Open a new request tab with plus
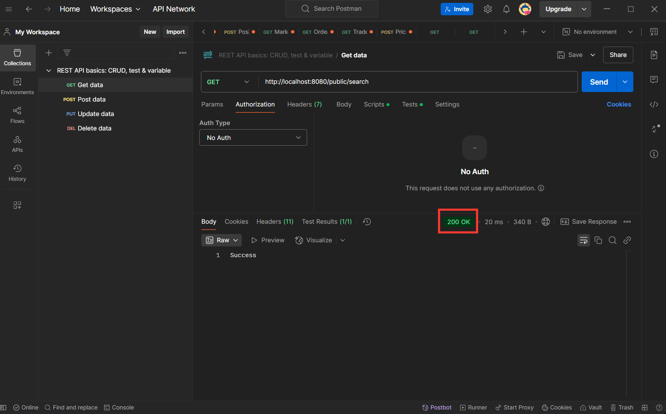The image size is (666, 414). point(524,32)
